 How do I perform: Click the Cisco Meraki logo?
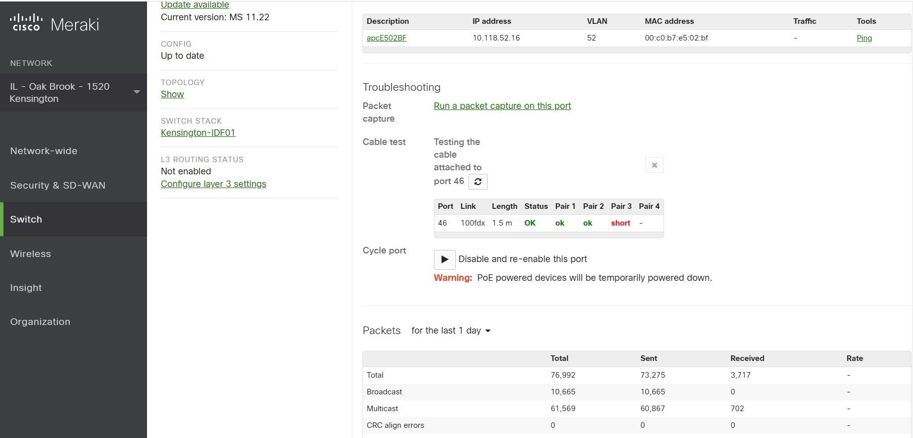[55, 24]
